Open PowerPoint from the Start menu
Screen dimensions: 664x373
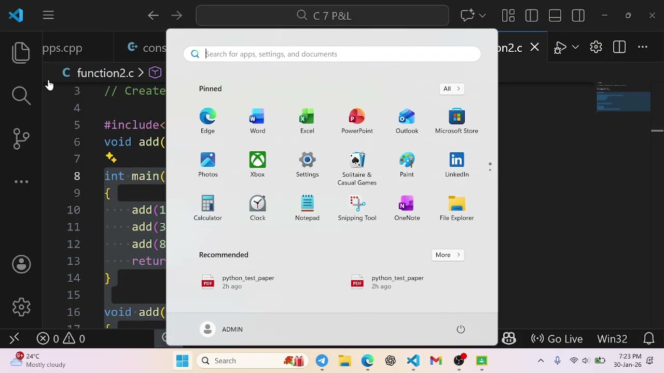click(357, 121)
